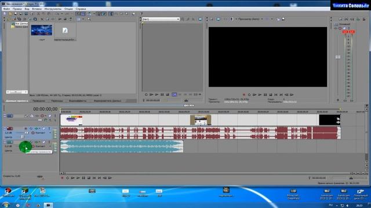The image size is (371, 208).
Task: Switch to the Видеоэффекты tab
Action: pyautogui.click(x=78, y=101)
